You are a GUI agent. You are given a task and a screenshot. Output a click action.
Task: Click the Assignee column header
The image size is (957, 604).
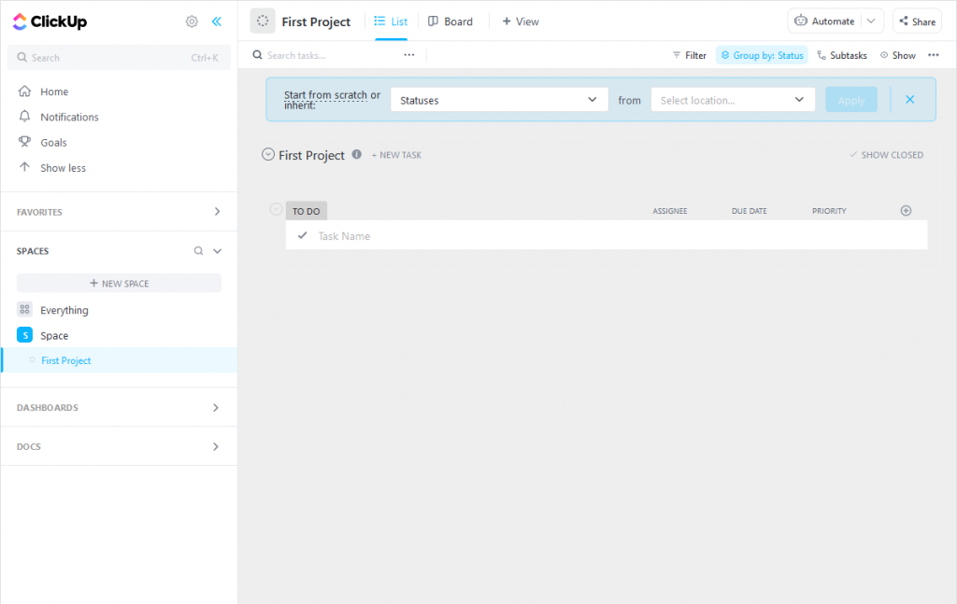tap(669, 211)
